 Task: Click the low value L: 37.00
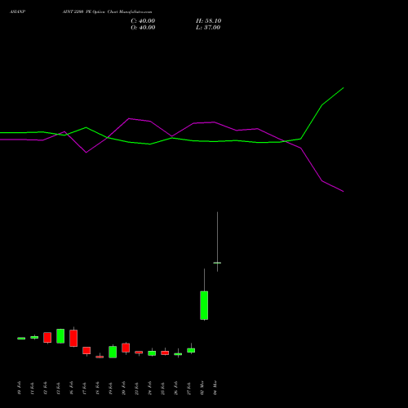208,28
